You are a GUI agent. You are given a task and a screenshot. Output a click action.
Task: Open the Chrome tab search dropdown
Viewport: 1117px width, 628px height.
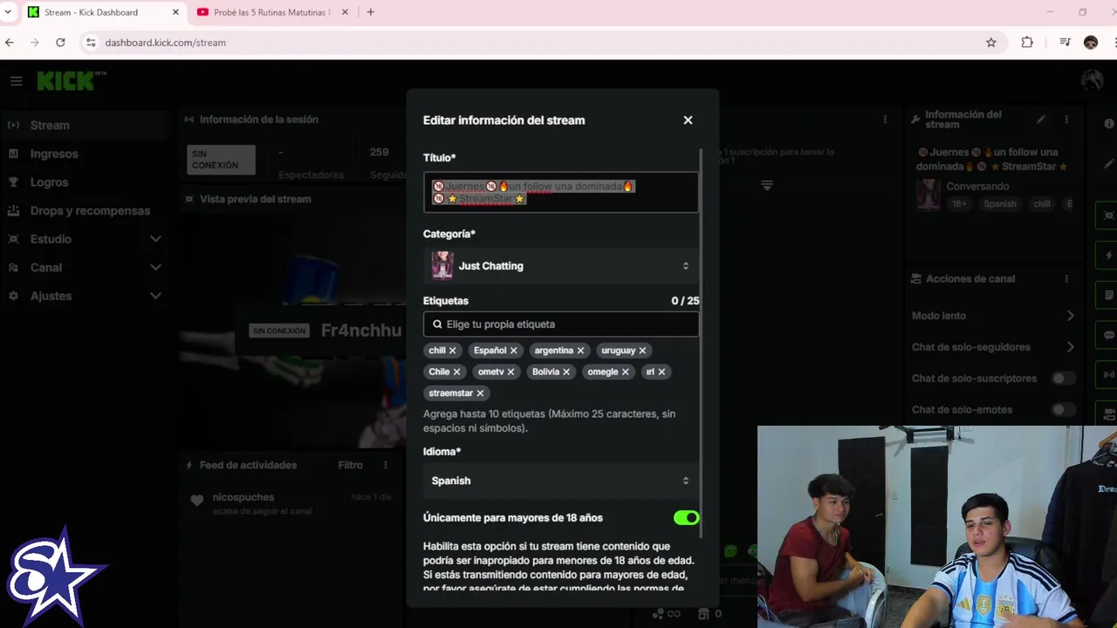[x=8, y=12]
